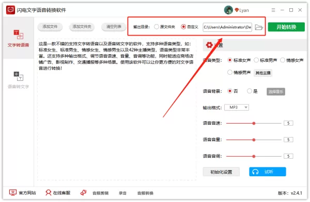Screen dimensions: 310x202
Task: Click the headphone icon on 试听 button
Action: [x=255, y=172]
